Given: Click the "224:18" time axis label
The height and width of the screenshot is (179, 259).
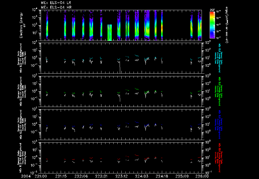Looking at the screenshot, I should pyautogui.click(x=162, y=176).
